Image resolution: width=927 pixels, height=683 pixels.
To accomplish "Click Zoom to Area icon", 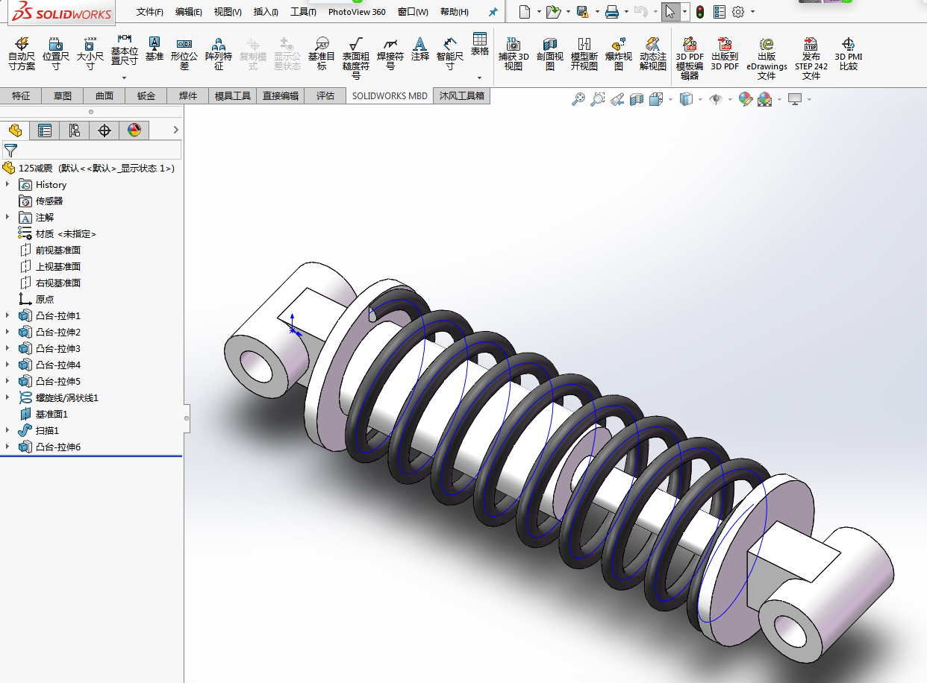I will 597,98.
